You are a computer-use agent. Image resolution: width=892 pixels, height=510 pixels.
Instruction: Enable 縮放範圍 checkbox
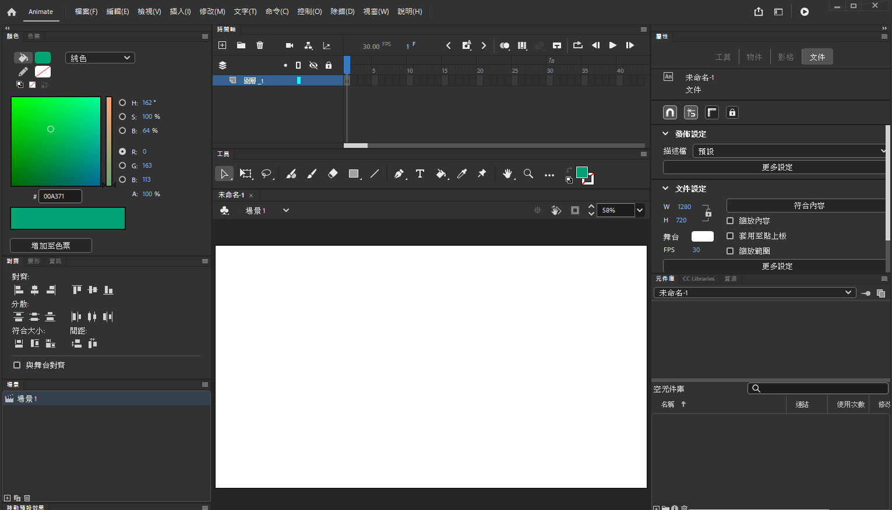click(730, 251)
